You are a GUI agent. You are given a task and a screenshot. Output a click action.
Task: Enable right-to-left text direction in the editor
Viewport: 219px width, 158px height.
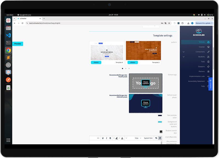point(160,138)
